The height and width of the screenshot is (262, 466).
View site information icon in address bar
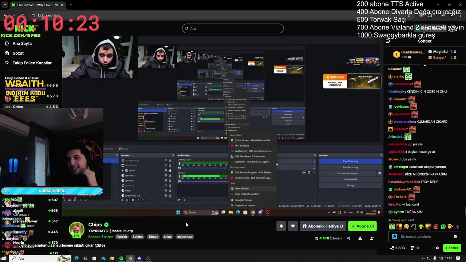(33, 15)
